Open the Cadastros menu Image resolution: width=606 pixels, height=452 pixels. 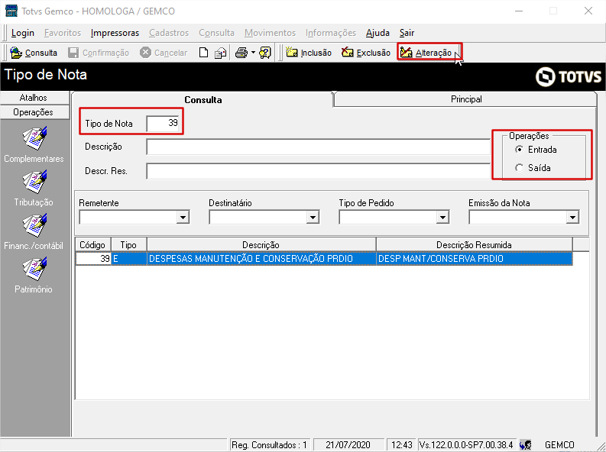169,33
